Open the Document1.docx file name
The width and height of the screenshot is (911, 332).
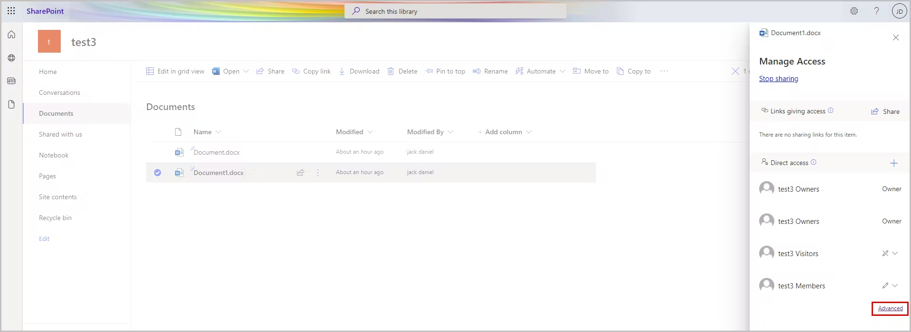pos(218,173)
